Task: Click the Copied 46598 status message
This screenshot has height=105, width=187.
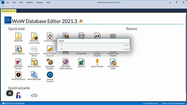Action: (x=13, y=103)
